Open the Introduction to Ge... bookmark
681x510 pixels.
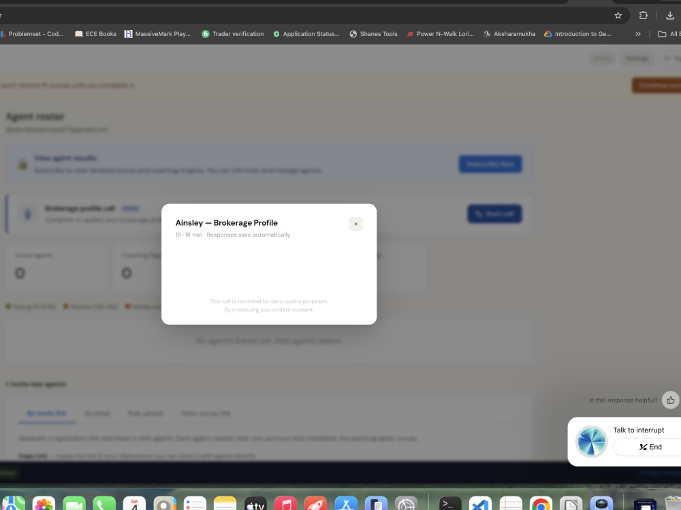point(577,34)
